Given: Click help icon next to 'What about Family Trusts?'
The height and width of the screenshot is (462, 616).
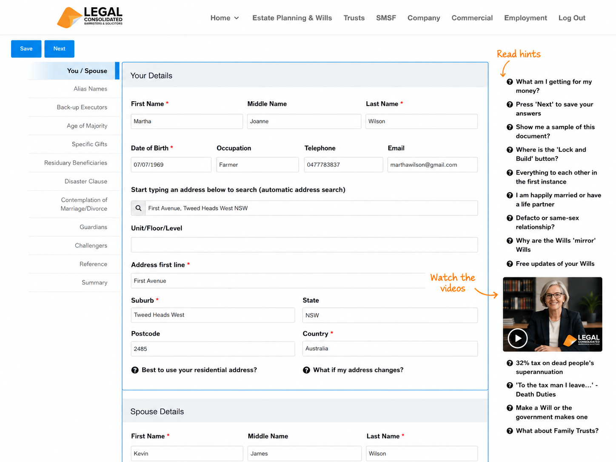Looking at the screenshot, I should pos(510,431).
